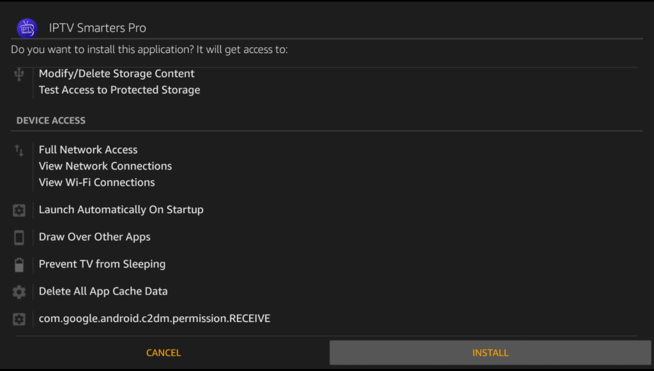Click the device icon beside Draw Over Other Apps

[19, 237]
